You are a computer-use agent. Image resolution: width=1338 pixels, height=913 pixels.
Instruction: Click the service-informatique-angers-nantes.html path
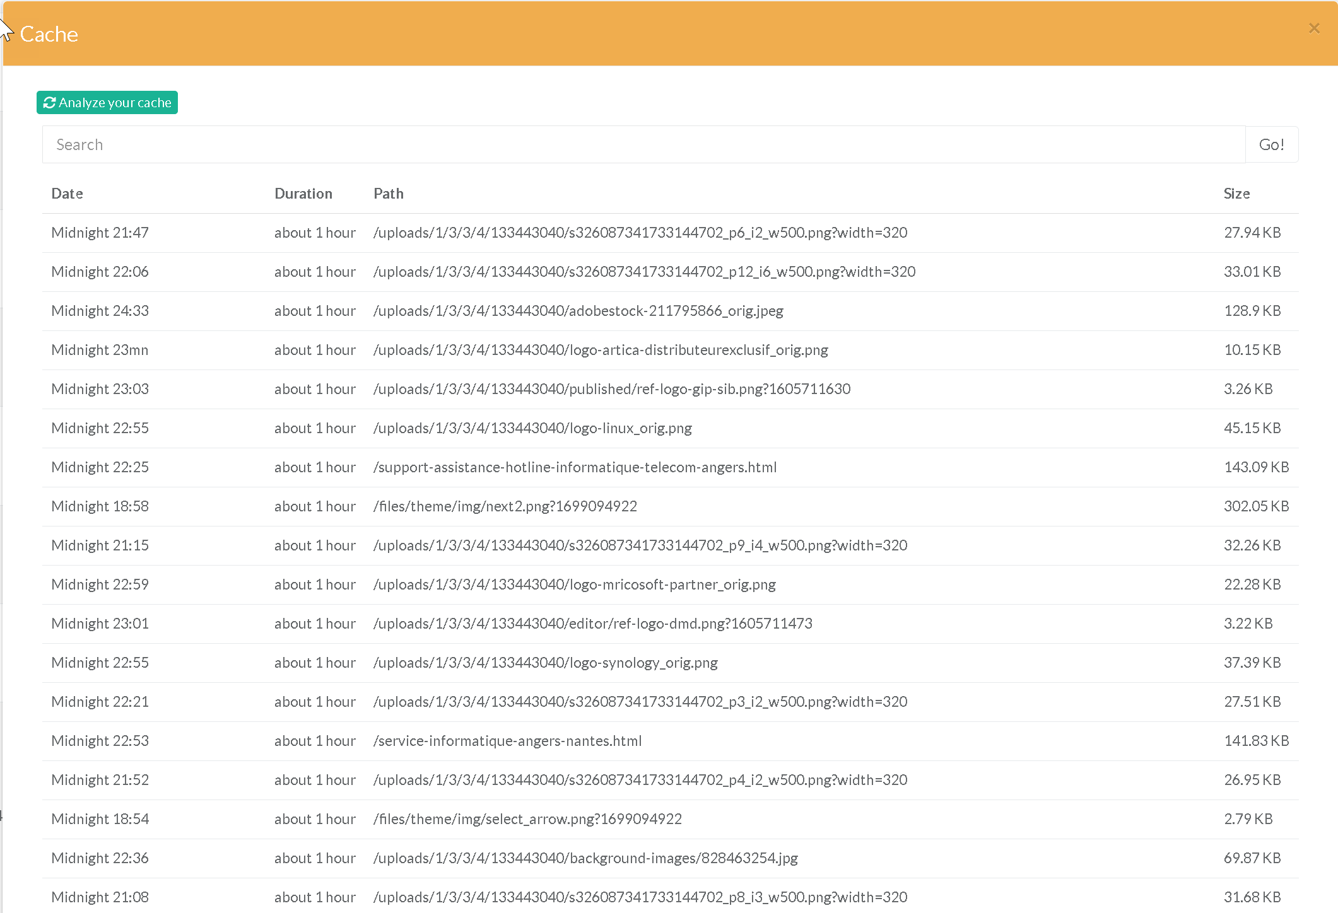tap(507, 741)
